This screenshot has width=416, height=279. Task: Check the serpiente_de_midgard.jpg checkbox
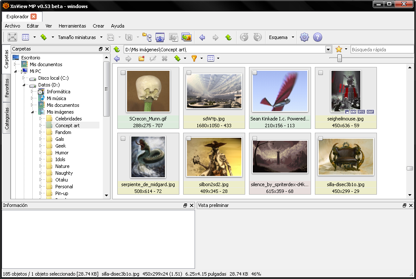[x=123, y=138]
